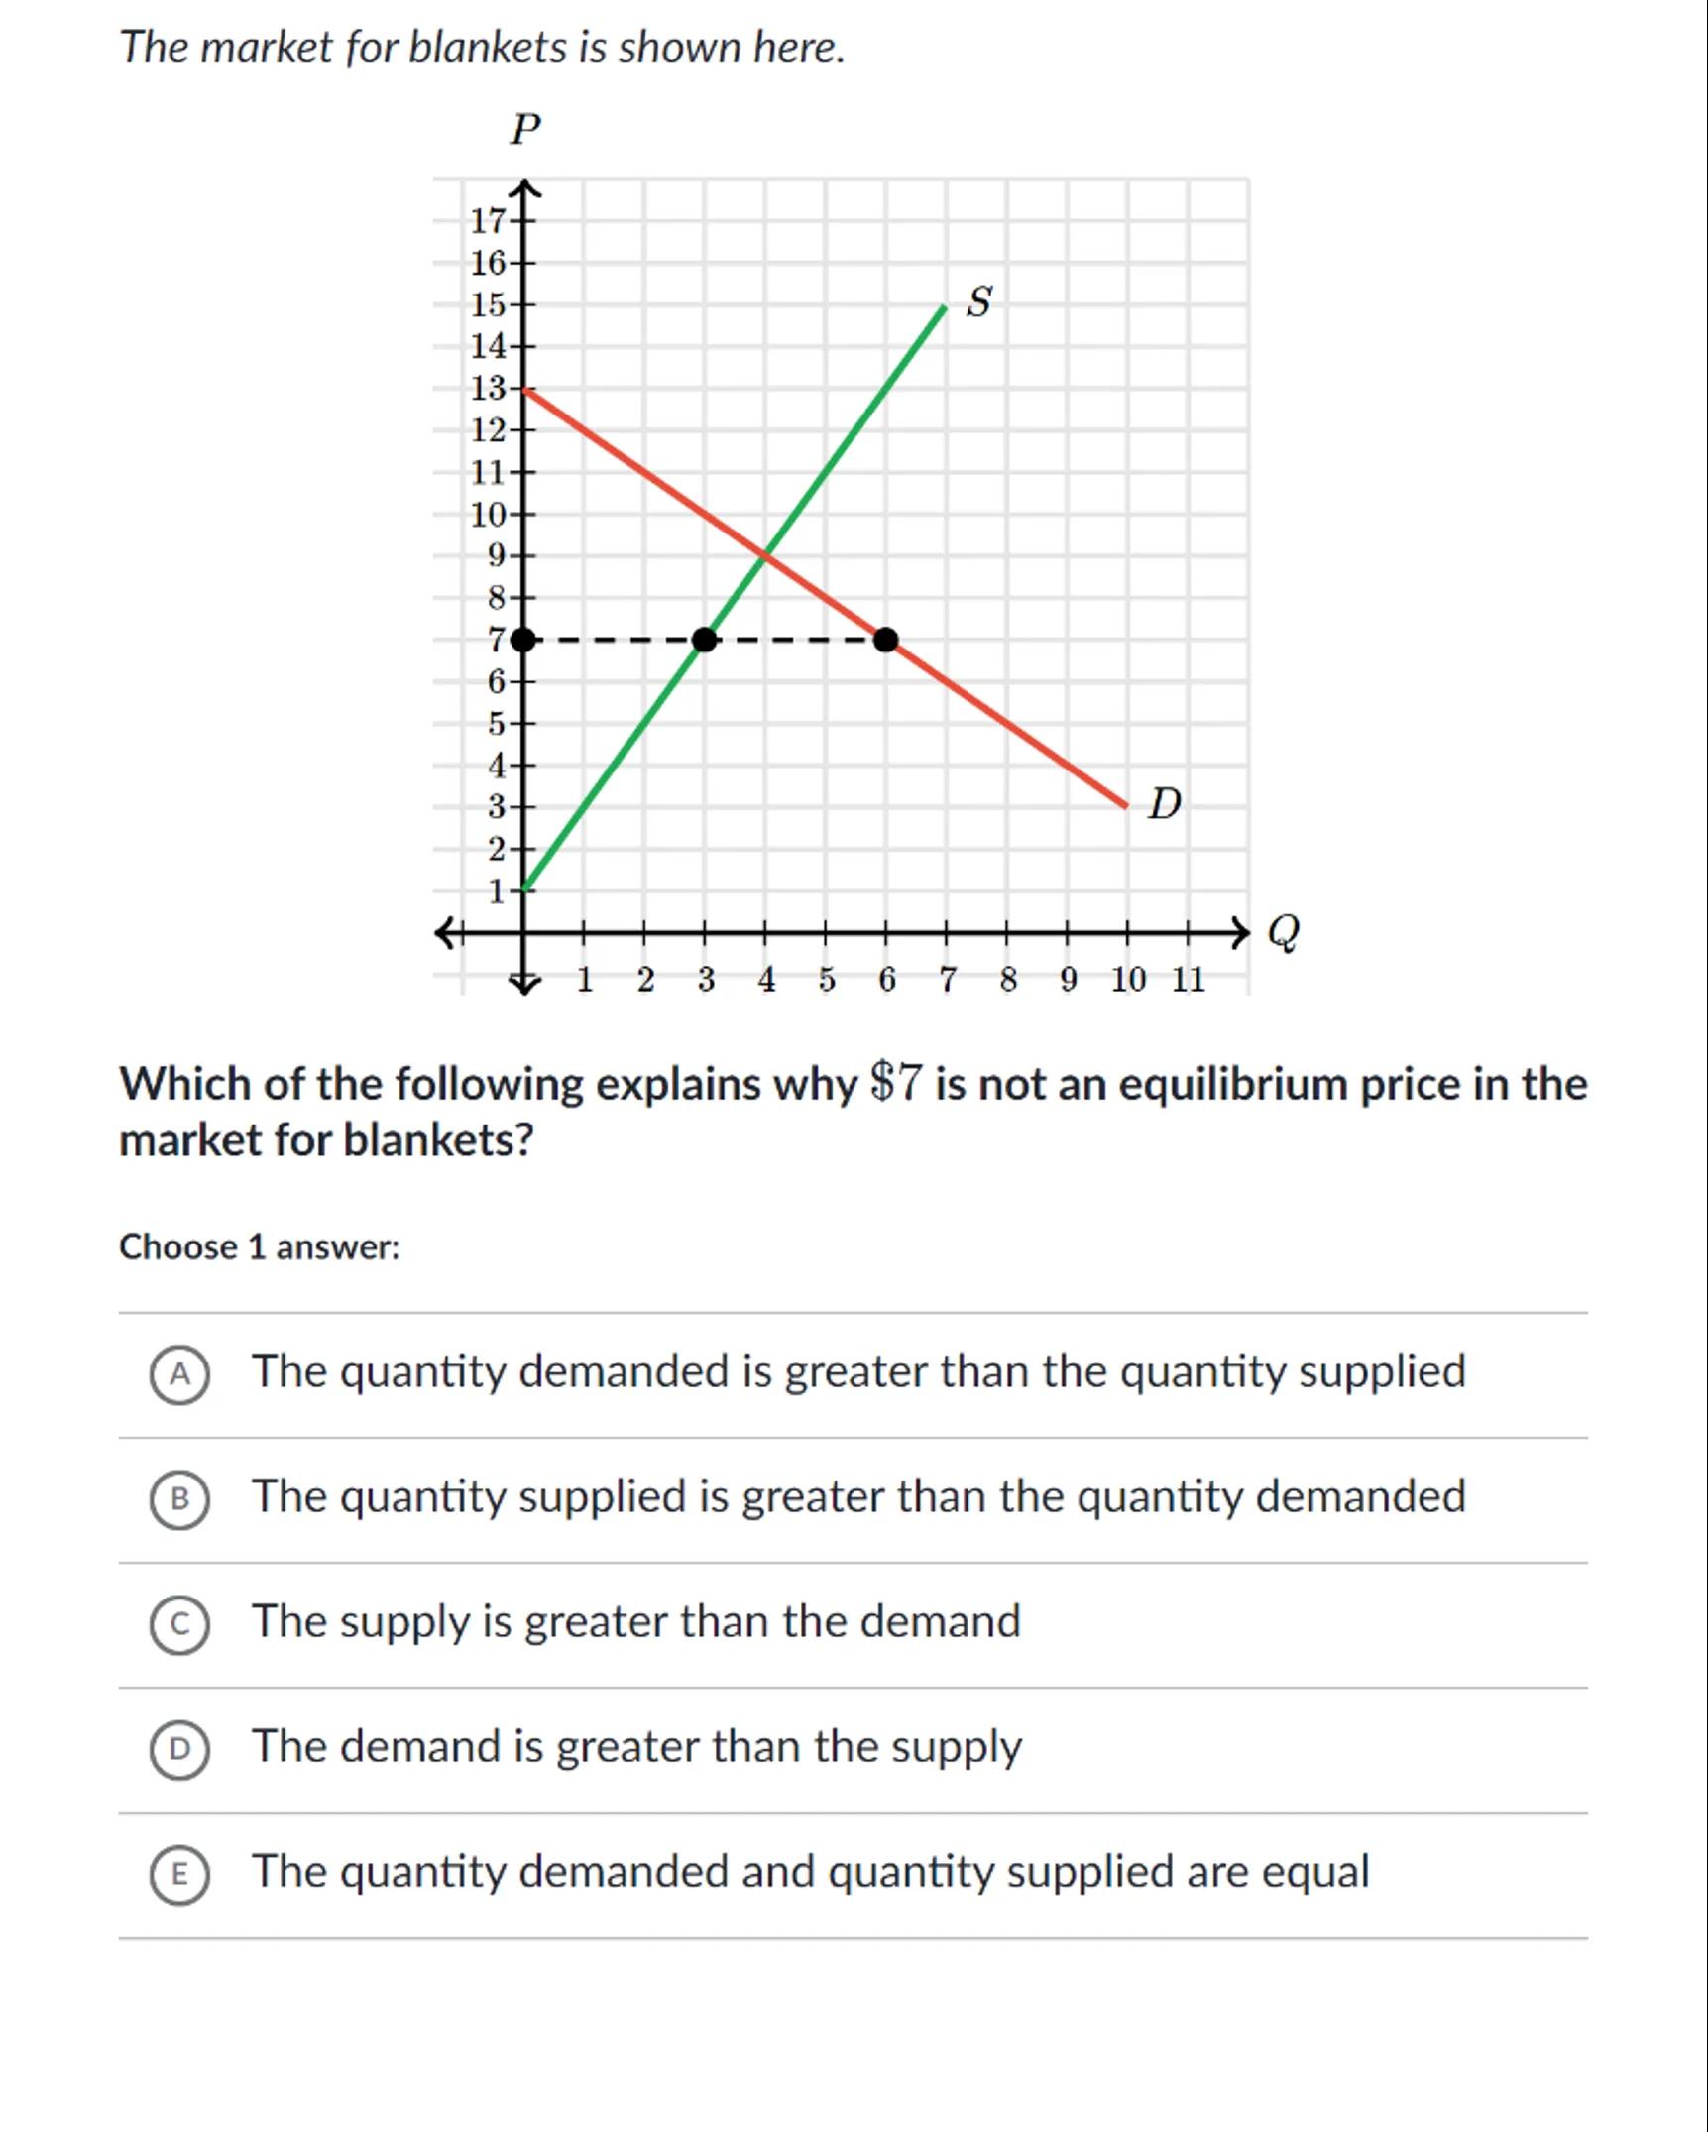
Task: Click the "P" axis label above the graph
Action: pyautogui.click(x=525, y=130)
